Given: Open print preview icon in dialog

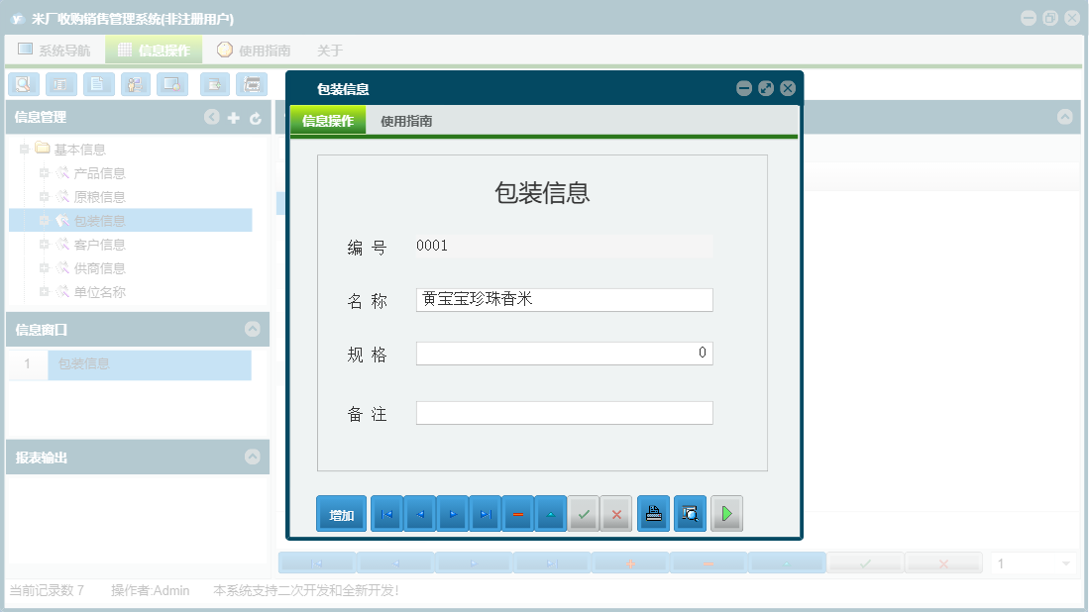Looking at the screenshot, I should pyautogui.click(x=690, y=514).
